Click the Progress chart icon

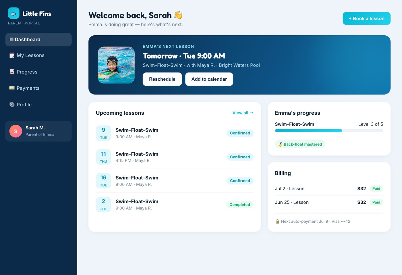click(x=12, y=72)
